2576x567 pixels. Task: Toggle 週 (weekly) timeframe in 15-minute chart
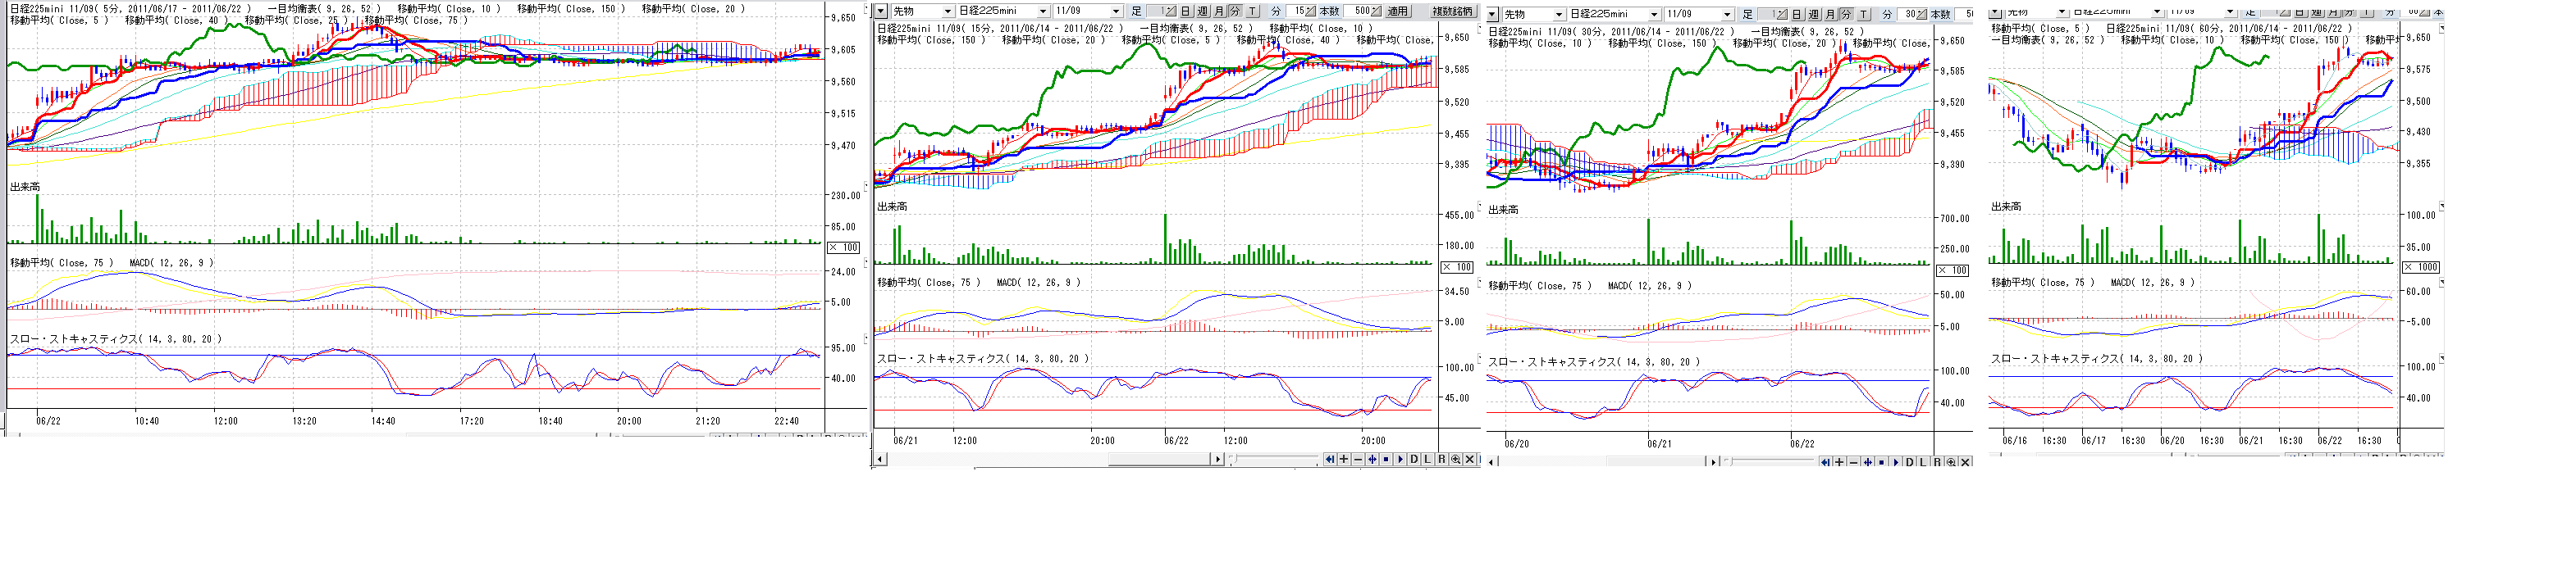(1202, 11)
